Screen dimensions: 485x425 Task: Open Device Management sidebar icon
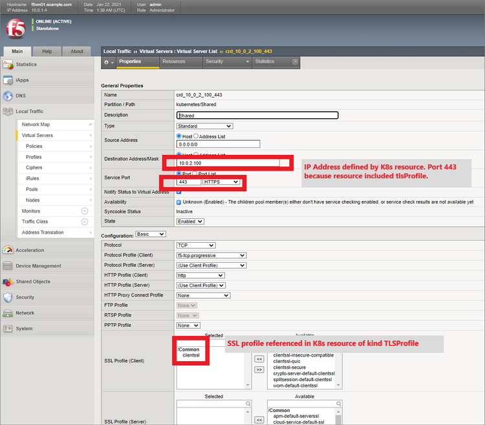click(8, 265)
